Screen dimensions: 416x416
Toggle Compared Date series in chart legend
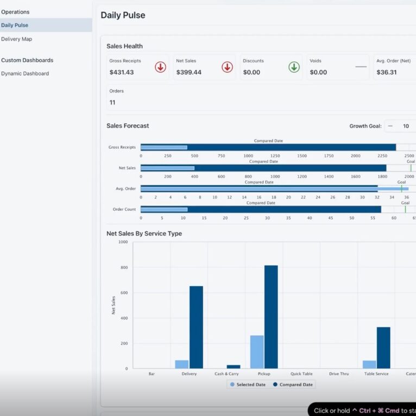point(293,385)
